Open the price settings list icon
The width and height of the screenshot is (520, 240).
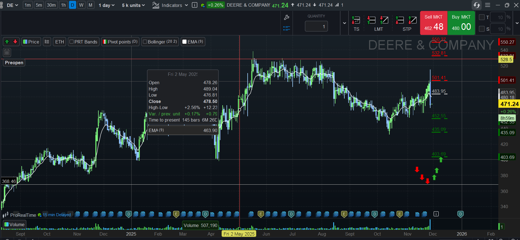click(47, 42)
